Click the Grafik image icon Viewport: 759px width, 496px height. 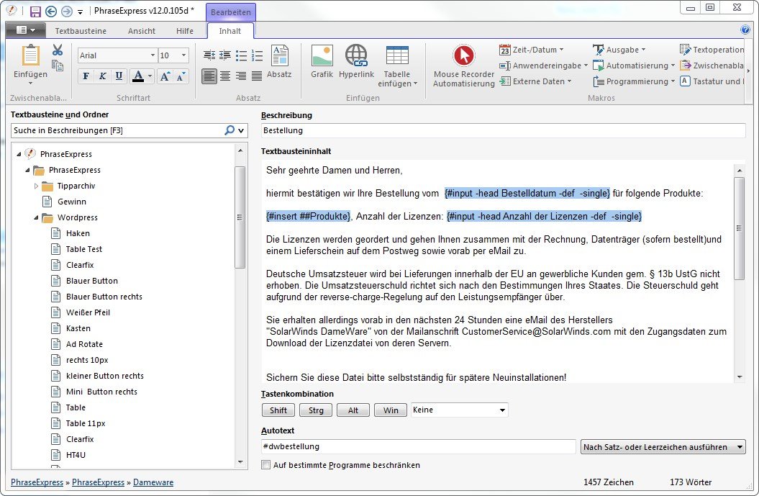[x=322, y=57]
